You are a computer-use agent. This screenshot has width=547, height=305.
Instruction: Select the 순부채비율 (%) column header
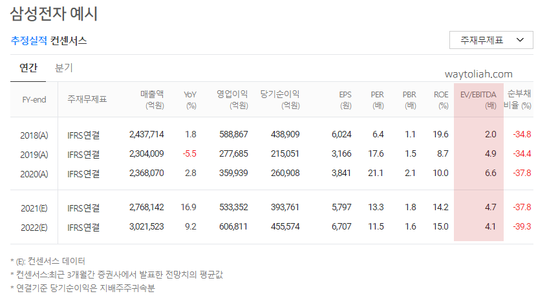pos(518,99)
